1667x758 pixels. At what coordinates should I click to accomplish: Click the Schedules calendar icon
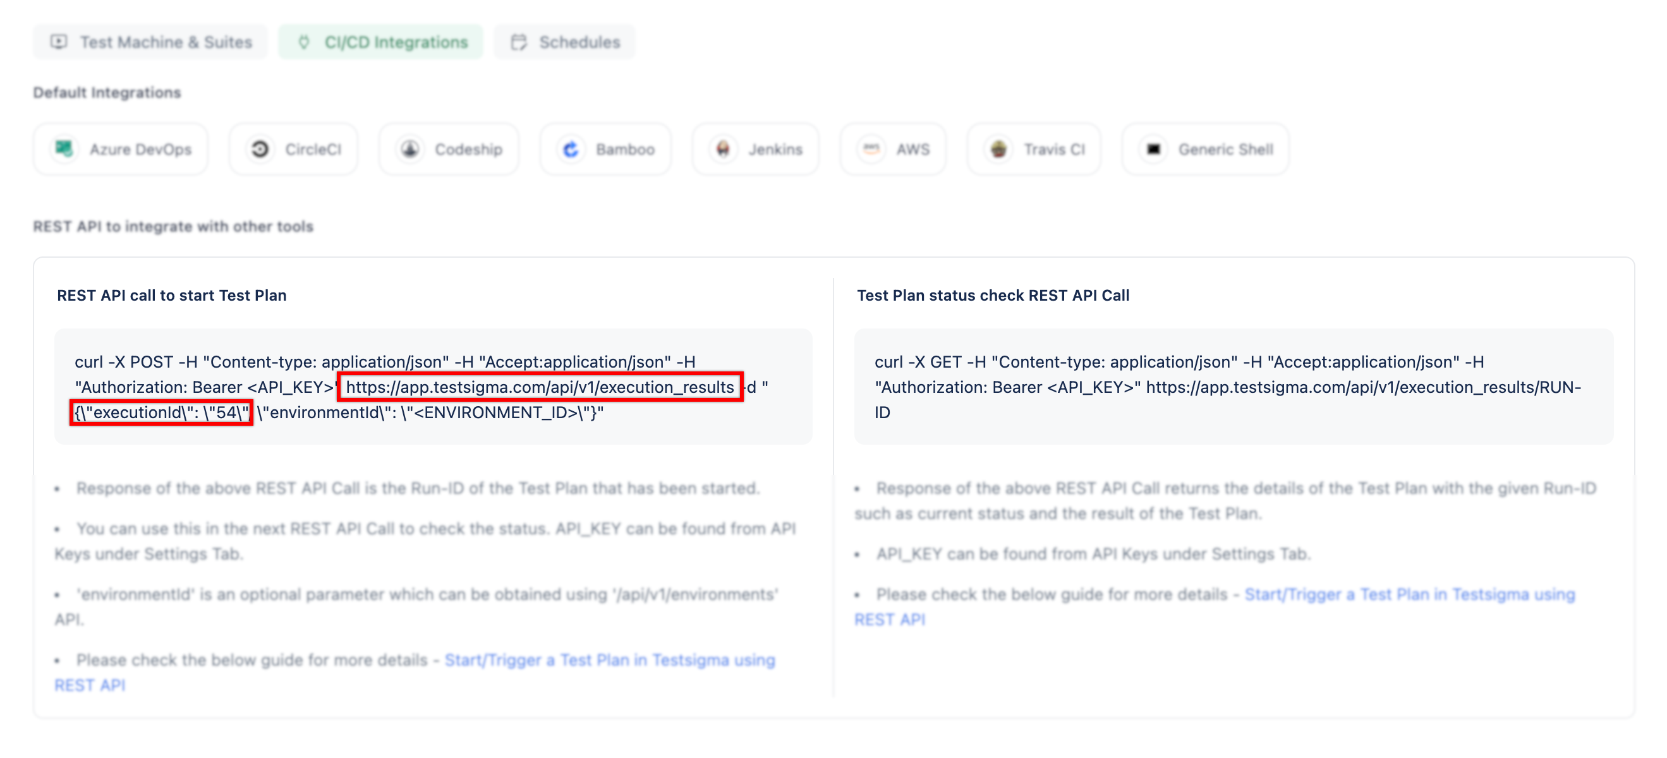[518, 42]
